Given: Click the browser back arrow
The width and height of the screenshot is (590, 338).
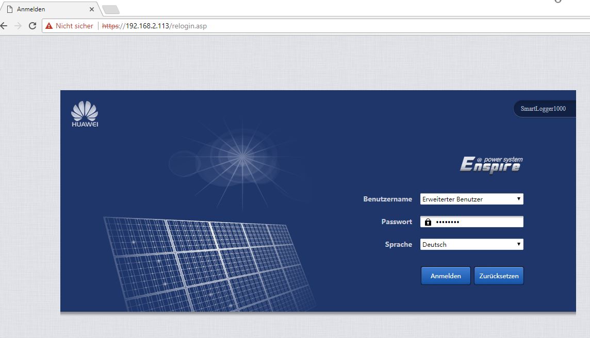Looking at the screenshot, I should pyautogui.click(x=4, y=26).
